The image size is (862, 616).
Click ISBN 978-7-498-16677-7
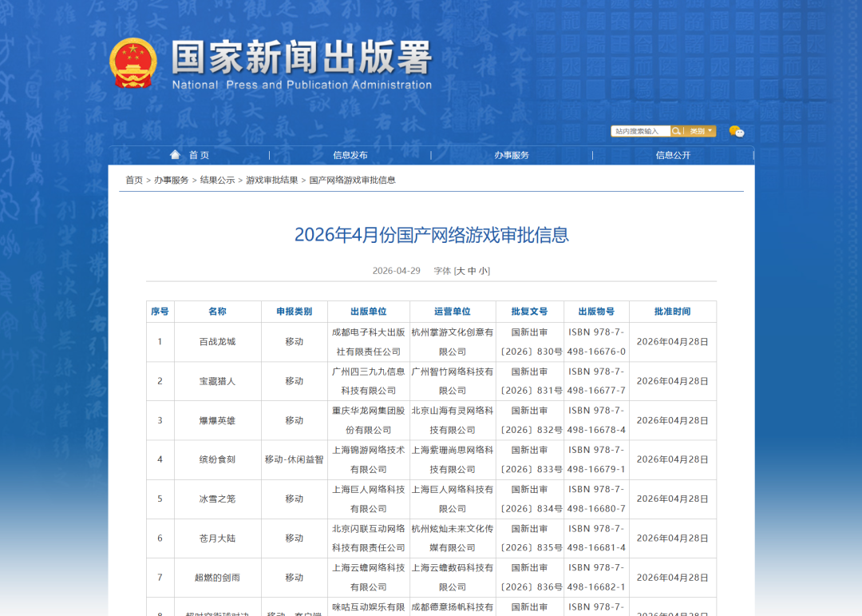pos(596,381)
